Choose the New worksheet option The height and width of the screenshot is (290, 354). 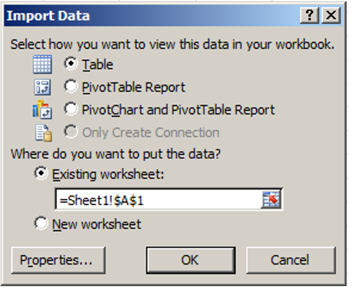[x=41, y=224]
